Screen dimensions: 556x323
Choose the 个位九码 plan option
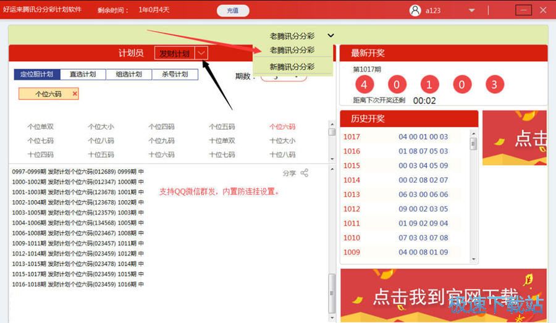[x=161, y=141]
